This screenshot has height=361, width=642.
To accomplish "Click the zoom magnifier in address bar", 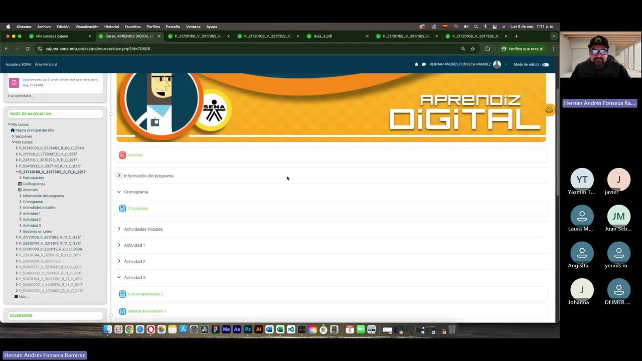I will 463,49.
